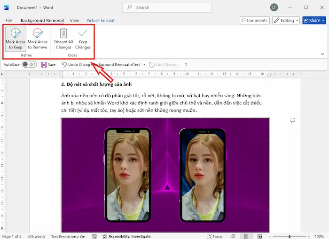Open Customize Quick Access Toolbar dropdown

coord(186,65)
